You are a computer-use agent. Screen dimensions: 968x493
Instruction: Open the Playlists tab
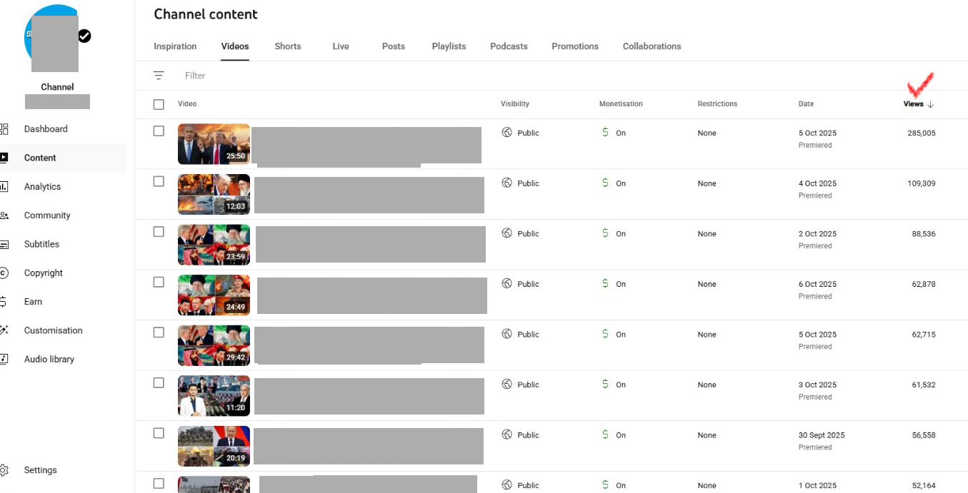449,46
